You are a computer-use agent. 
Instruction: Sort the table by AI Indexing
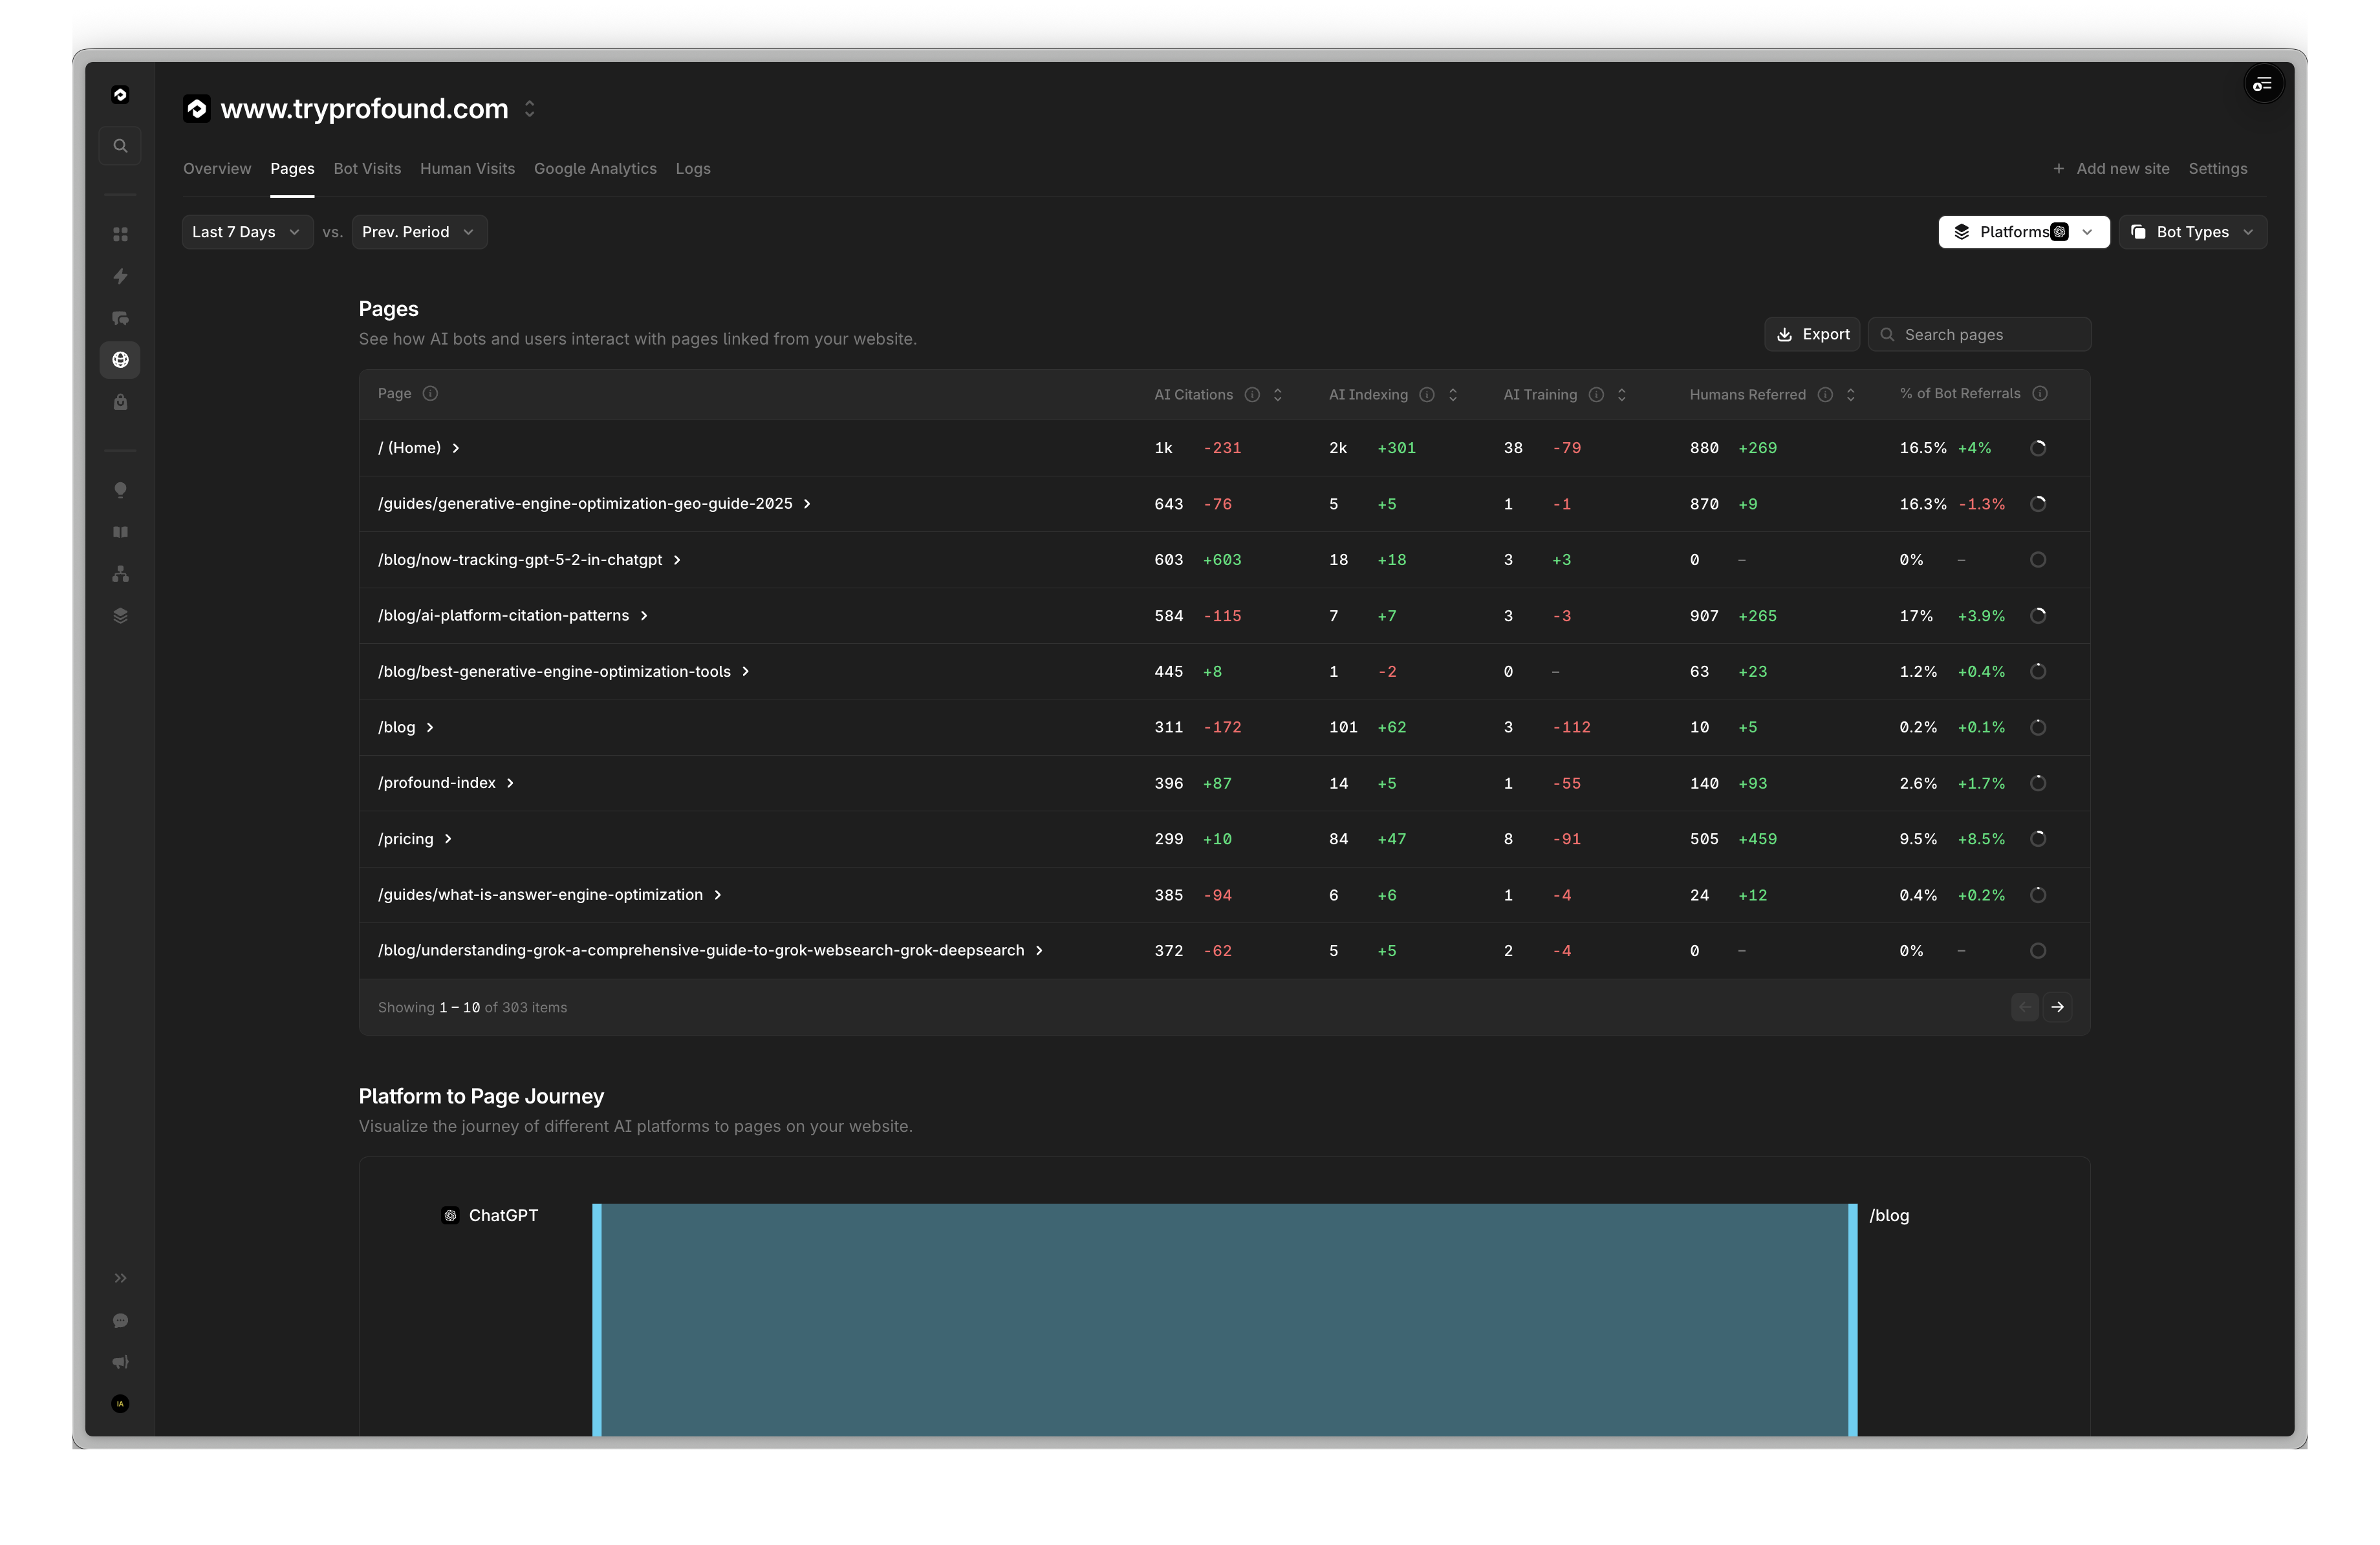1452,395
